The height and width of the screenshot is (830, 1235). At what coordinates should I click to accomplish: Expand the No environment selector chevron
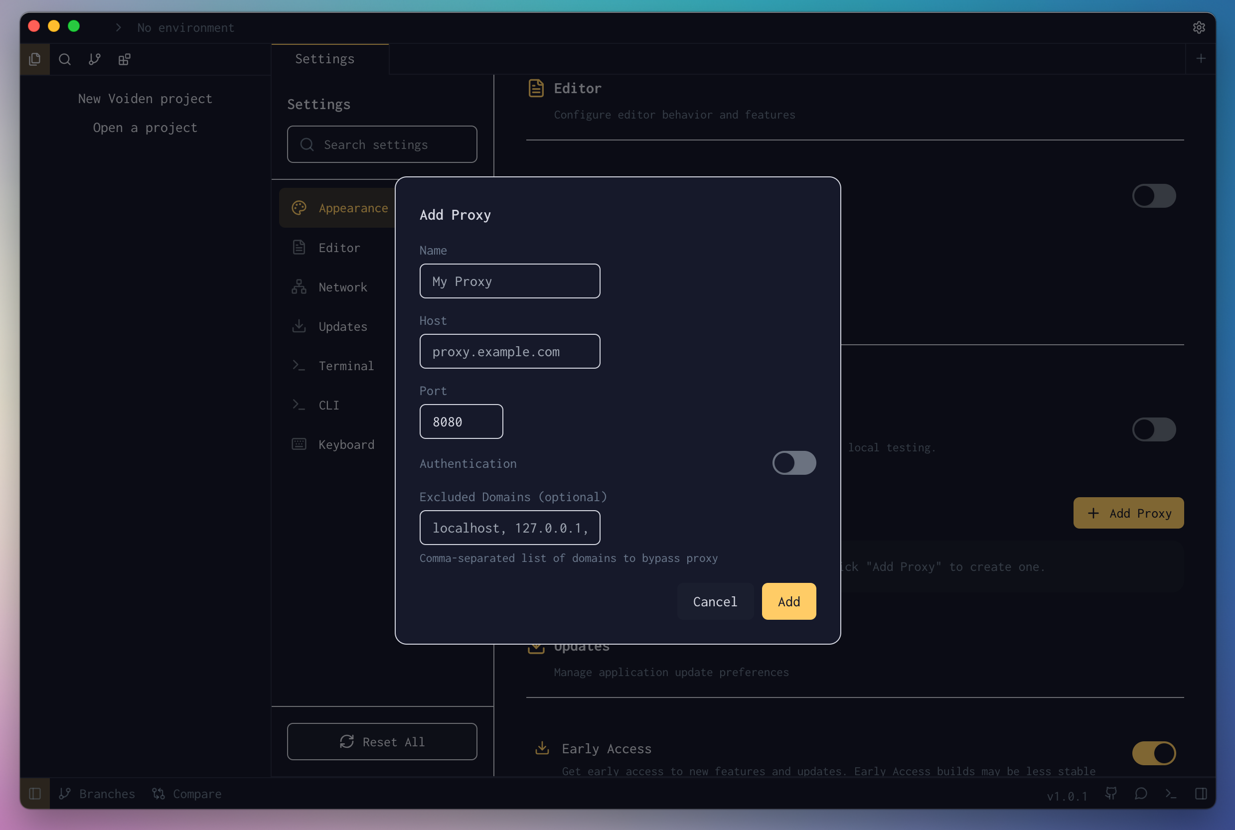[119, 27]
